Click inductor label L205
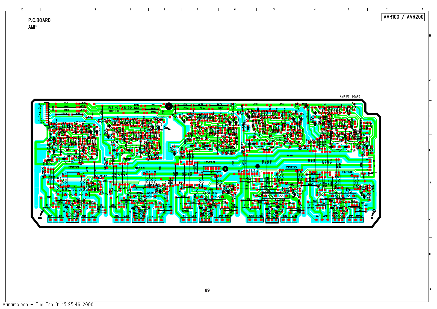This screenshot has width=437, height=309. point(348,188)
